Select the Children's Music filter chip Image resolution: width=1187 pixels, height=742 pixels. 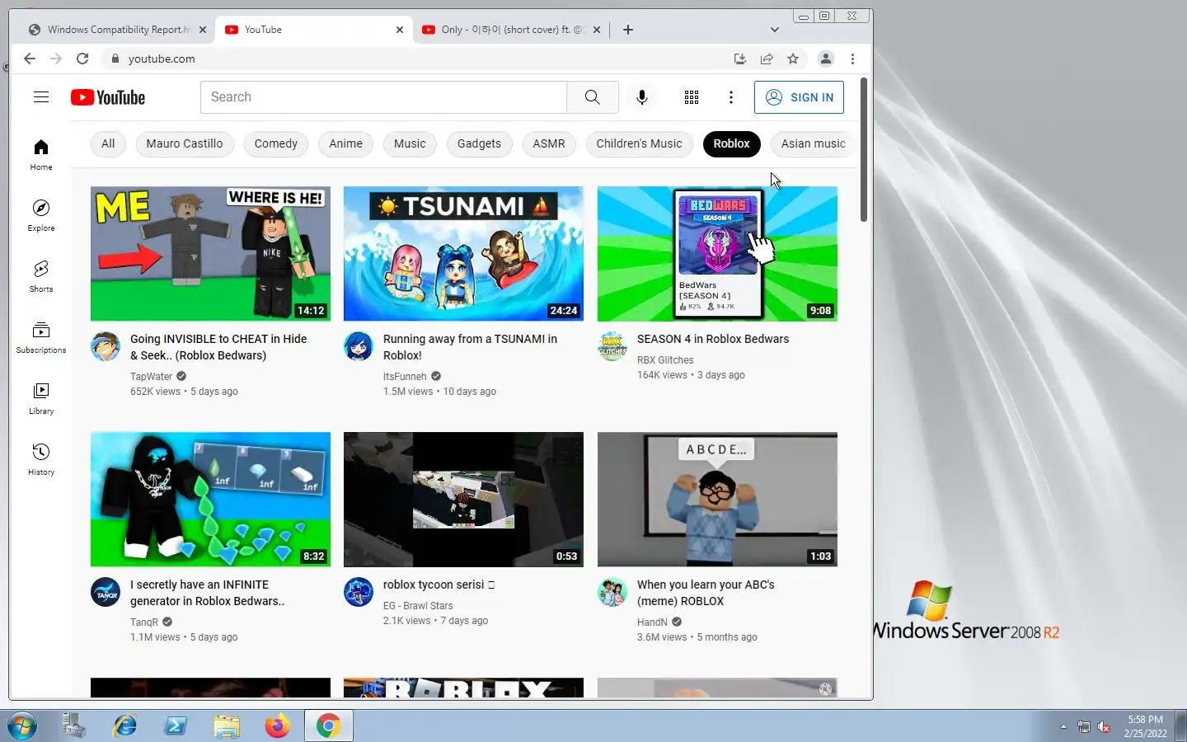[x=639, y=143]
